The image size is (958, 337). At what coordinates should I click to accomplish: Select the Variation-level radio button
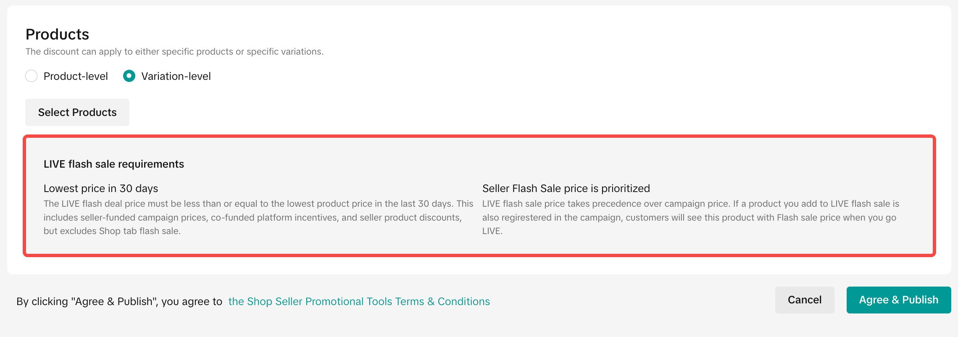click(129, 76)
